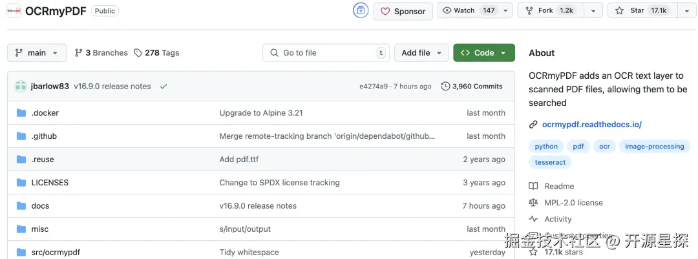Open the src/ocrmypdf folder
The width and height of the screenshot is (698, 259).
(x=55, y=253)
